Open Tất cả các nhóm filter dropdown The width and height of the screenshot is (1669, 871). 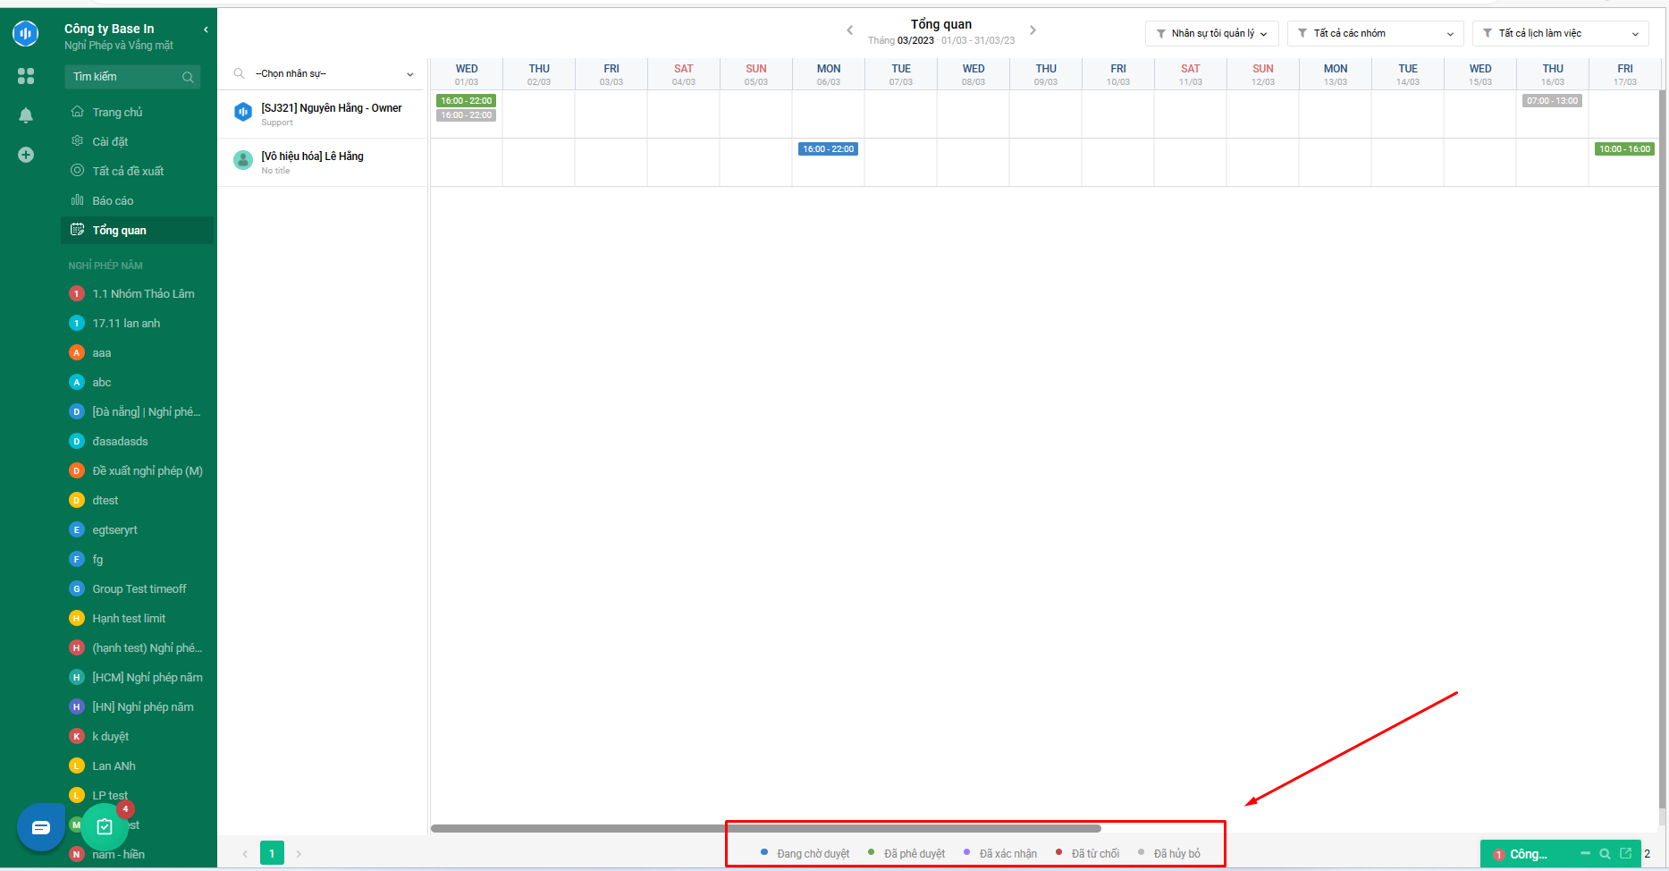pyautogui.click(x=1375, y=33)
